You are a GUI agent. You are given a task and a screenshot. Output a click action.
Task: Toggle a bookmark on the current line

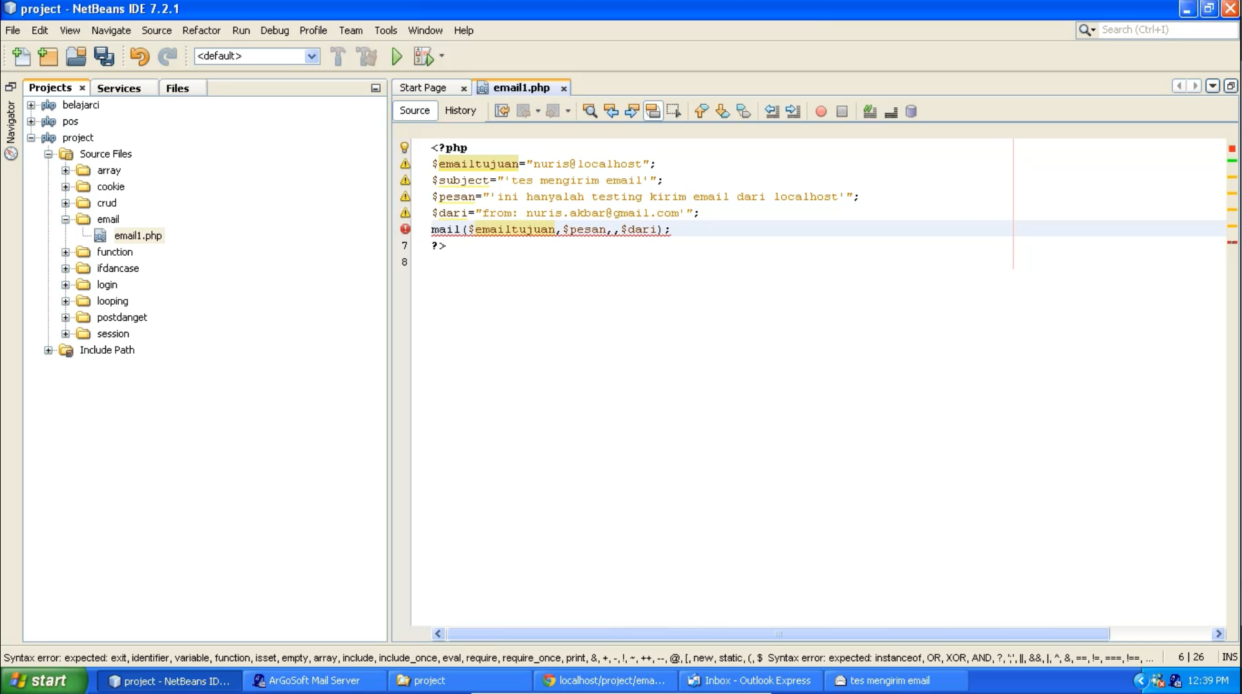click(x=744, y=111)
